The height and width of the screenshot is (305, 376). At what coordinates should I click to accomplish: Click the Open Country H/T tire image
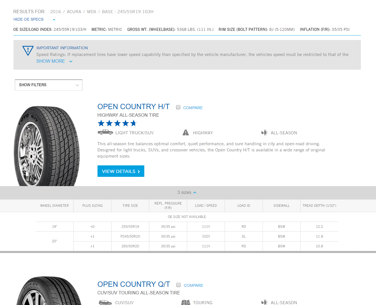tap(47, 146)
